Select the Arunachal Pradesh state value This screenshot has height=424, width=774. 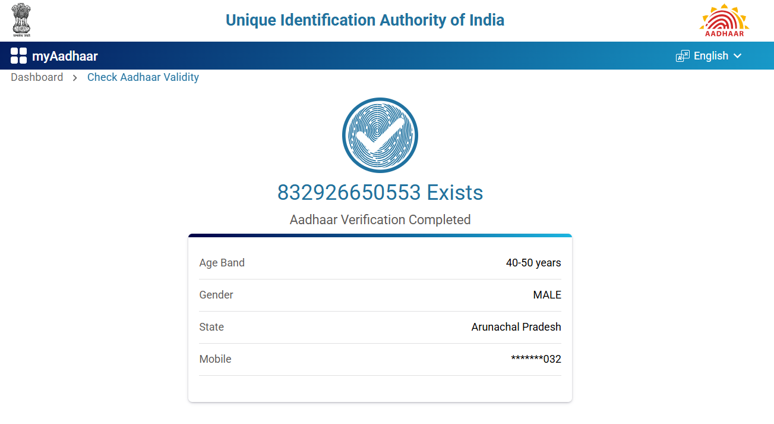tap(516, 327)
